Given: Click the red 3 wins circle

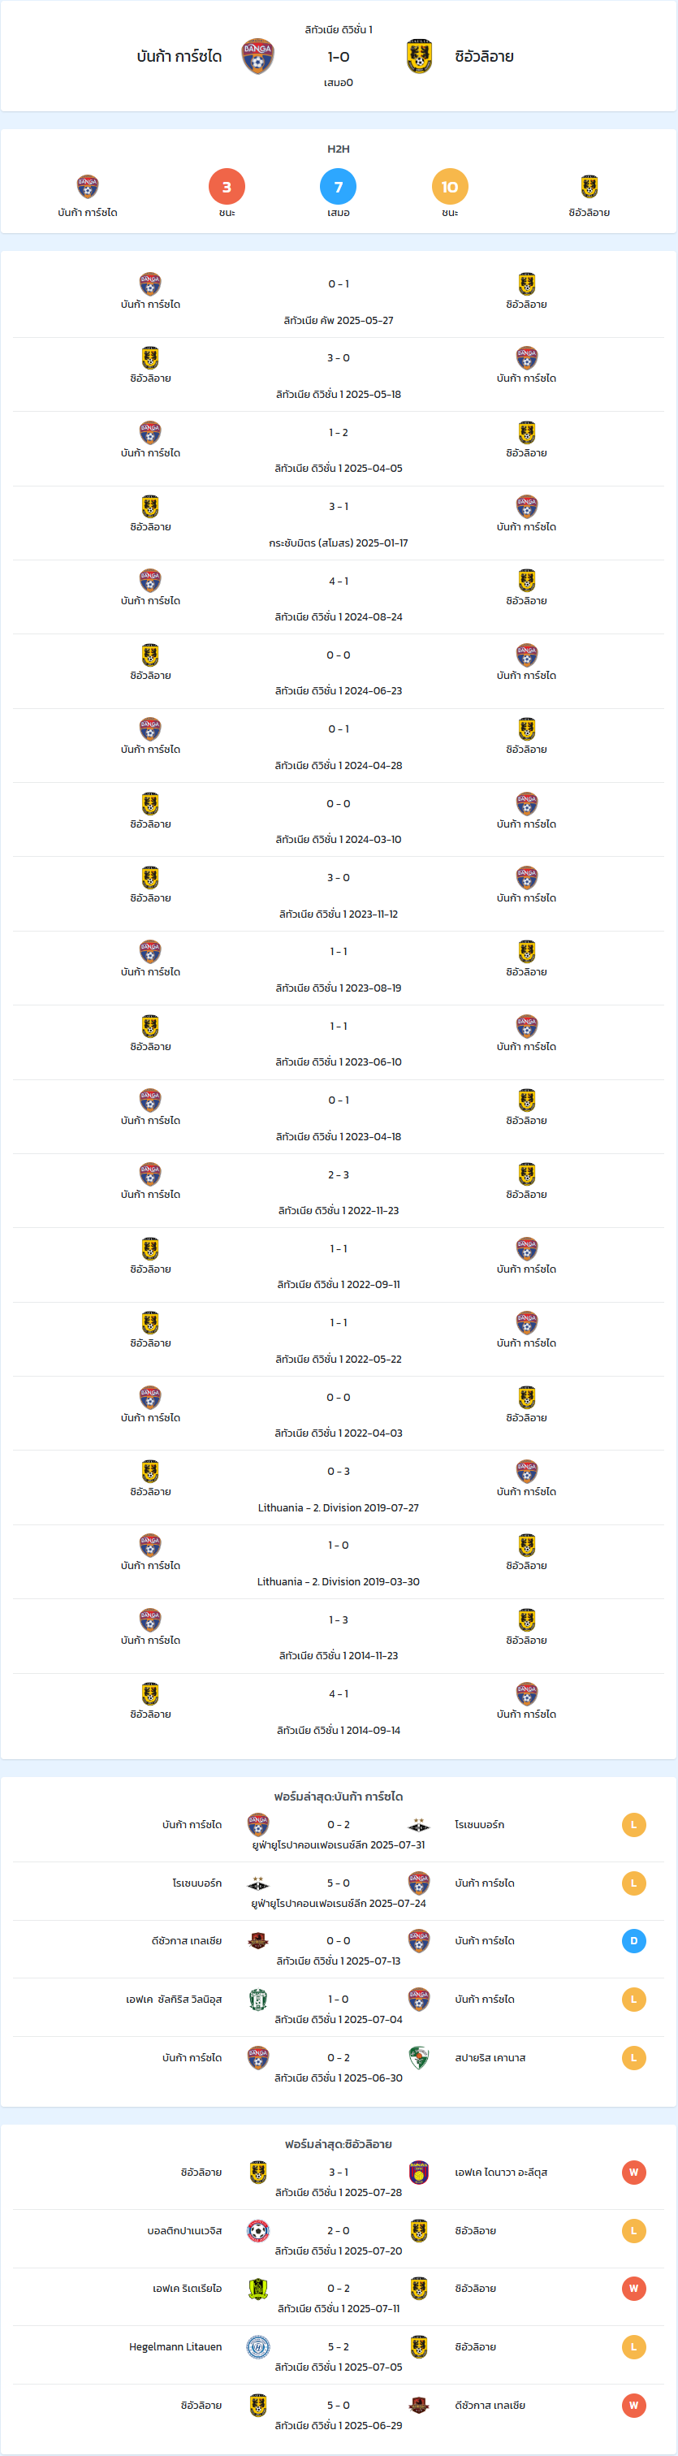Looking at the screenshot, I should 227,187.
